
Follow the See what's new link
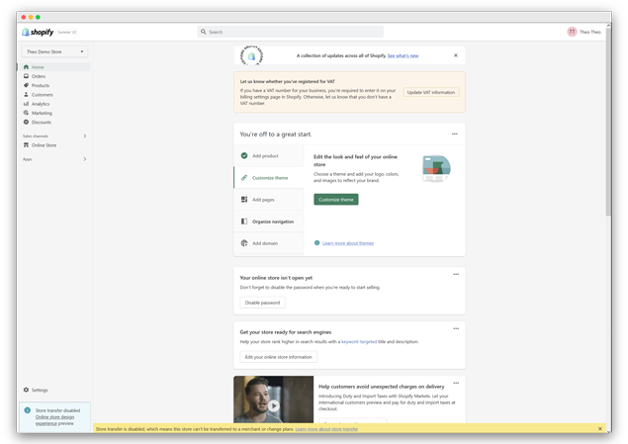[x=403, y=55]
